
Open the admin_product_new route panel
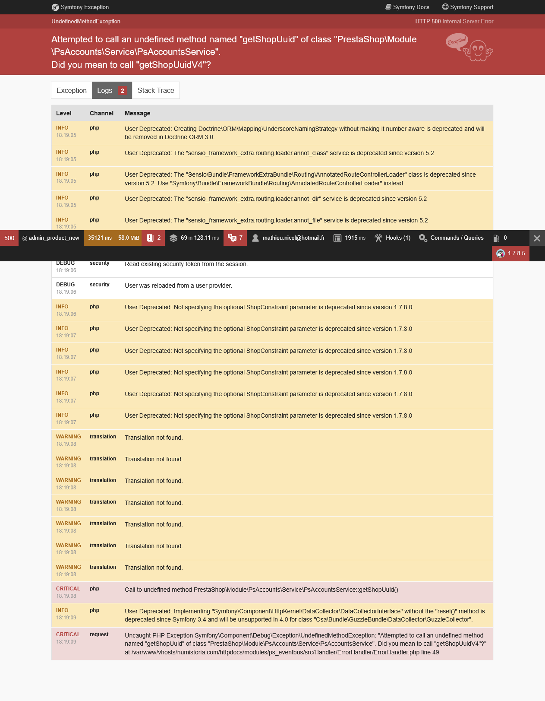tap(51, 238)
